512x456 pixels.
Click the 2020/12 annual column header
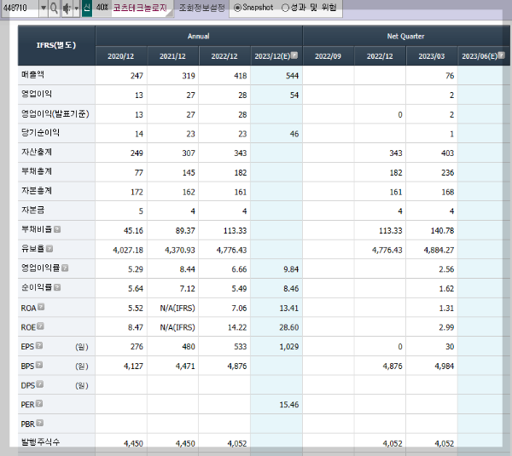pyautogui.click(x=121, y=56)
